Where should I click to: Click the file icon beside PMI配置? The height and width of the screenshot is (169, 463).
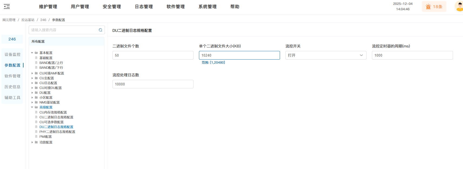pyautogui.click(x=36, y=137)
